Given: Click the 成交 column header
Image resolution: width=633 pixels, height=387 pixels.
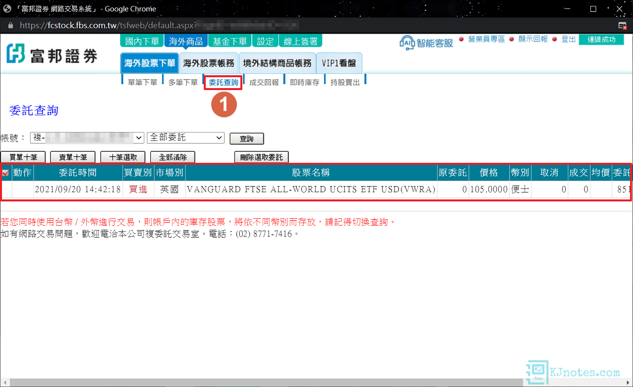Looking at the screenshot, I should pos(579,173).
